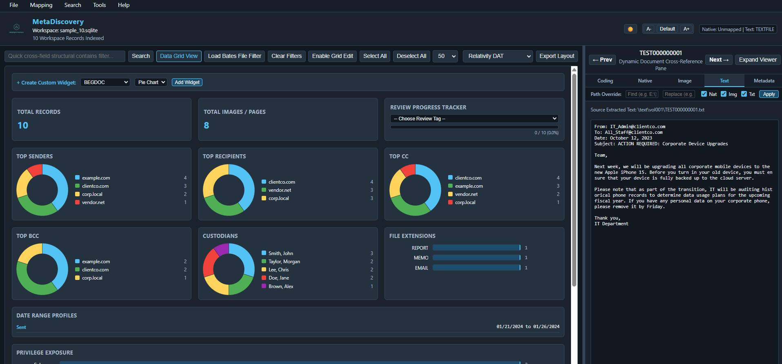Viewport: 782px width, 364px height.
Task: Open the page size 50 dropdown
Action: tap(445, 56)
